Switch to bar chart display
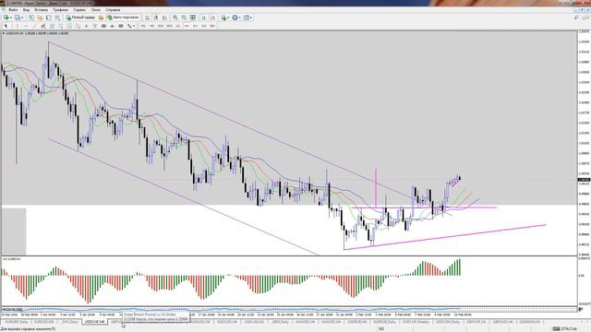Screen dimensions: 591x332 pos(148,18)
